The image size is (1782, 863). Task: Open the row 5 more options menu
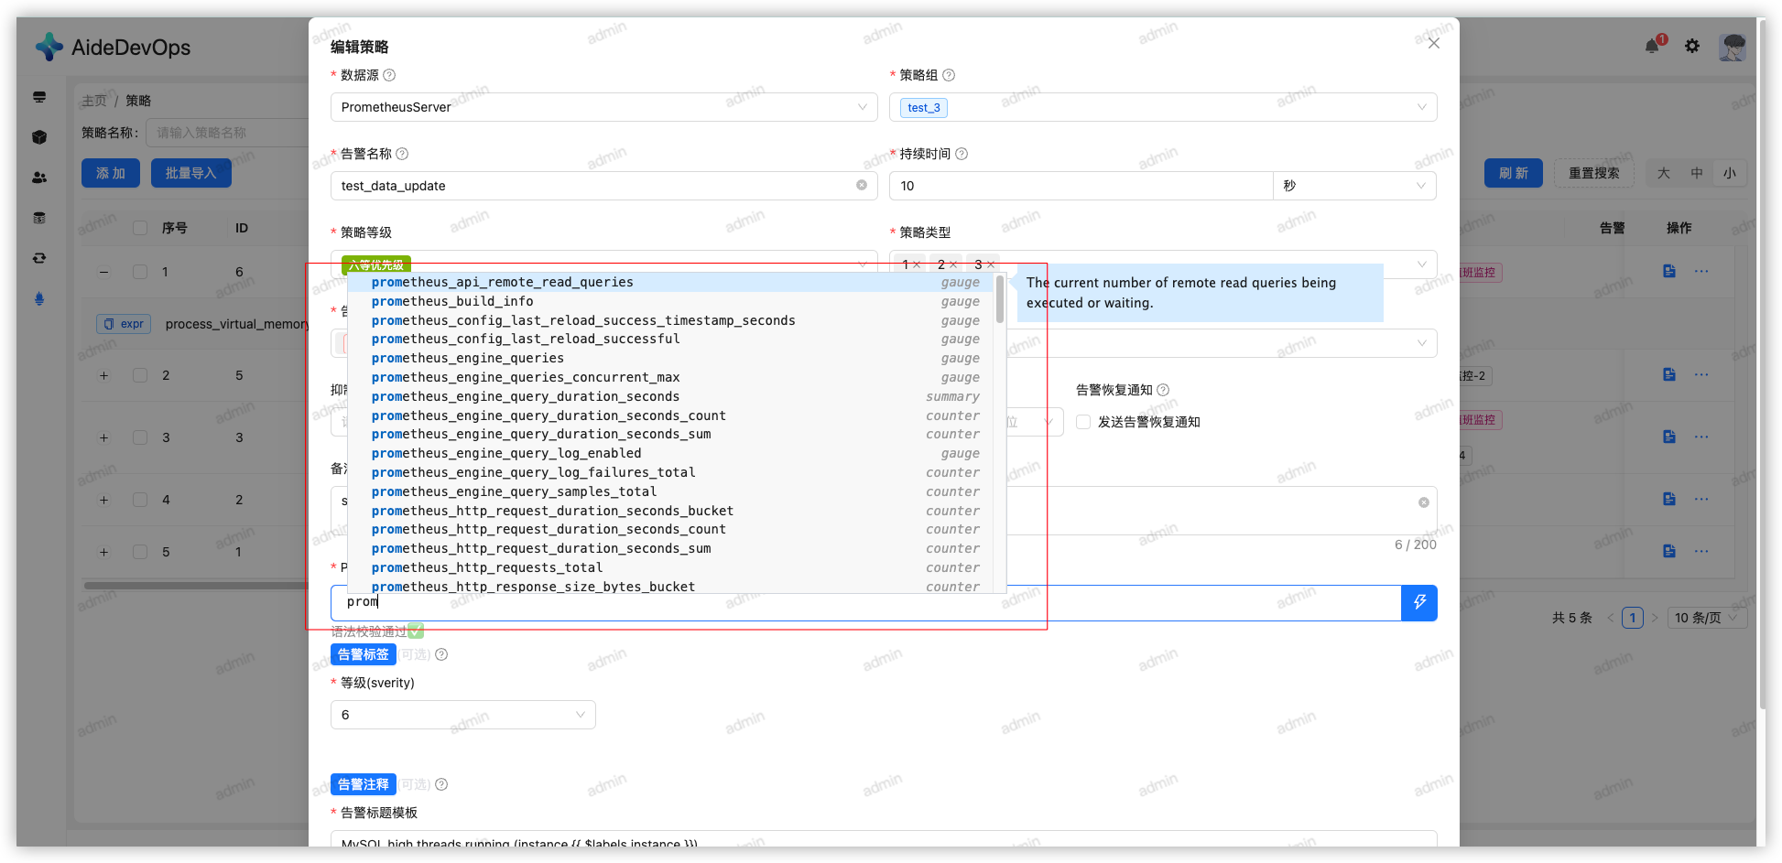click(x=1701, y=551)
